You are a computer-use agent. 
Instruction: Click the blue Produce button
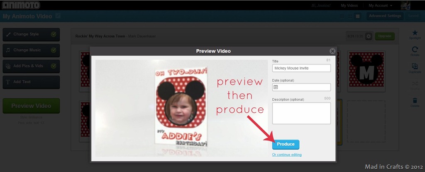(x=286, y=144)
